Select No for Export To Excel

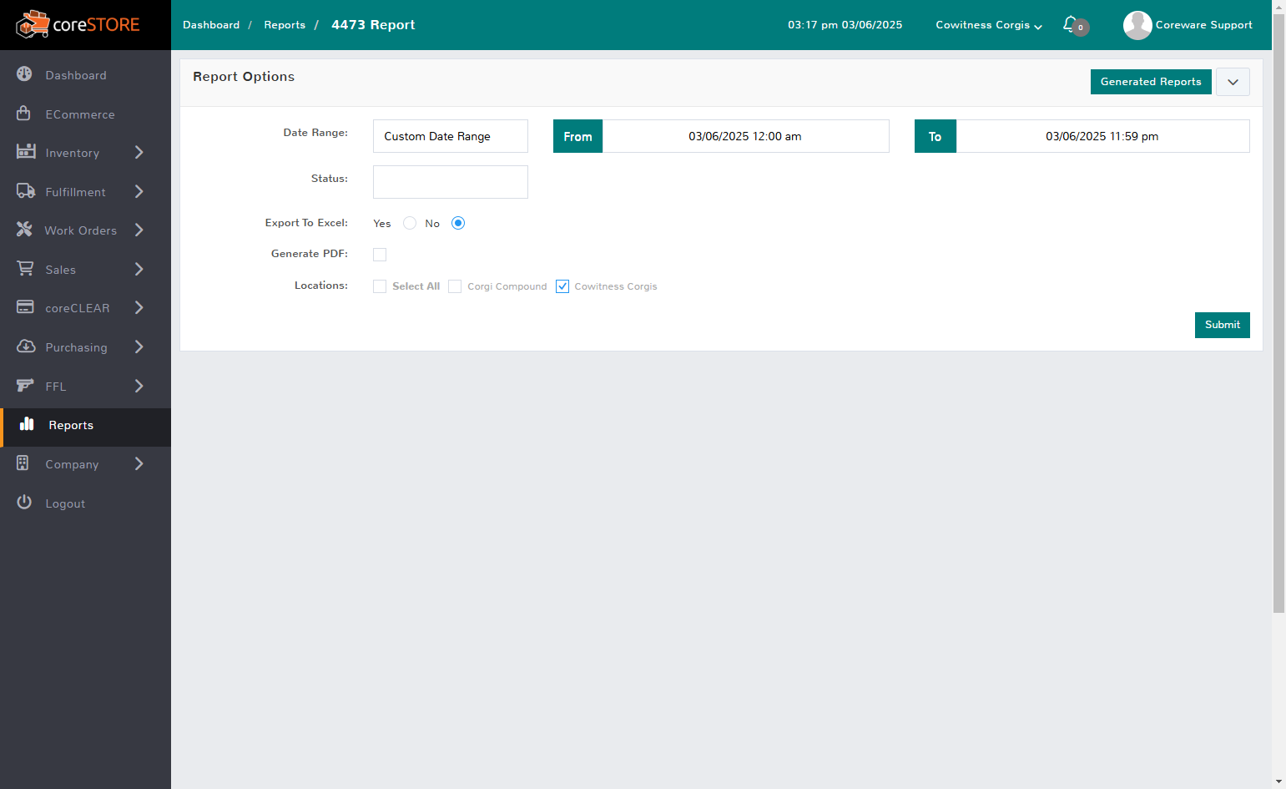(458, 223)
